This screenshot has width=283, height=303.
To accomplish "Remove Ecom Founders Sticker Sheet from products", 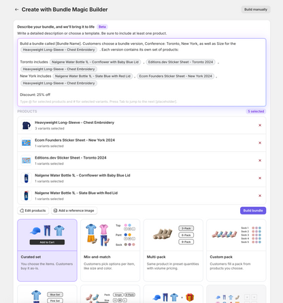I will tap(260, 143).
